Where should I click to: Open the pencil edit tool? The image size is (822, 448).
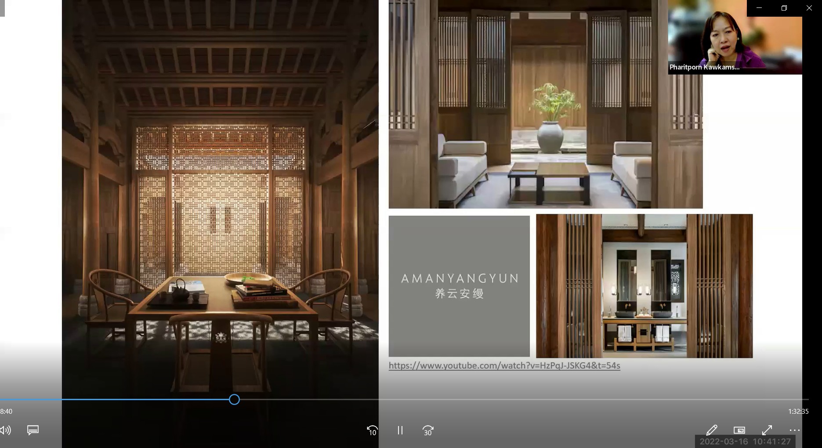click(x=711, y=430)
